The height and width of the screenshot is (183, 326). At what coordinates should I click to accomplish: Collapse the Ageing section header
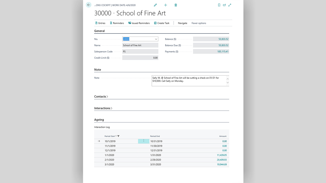pos(99,120)
